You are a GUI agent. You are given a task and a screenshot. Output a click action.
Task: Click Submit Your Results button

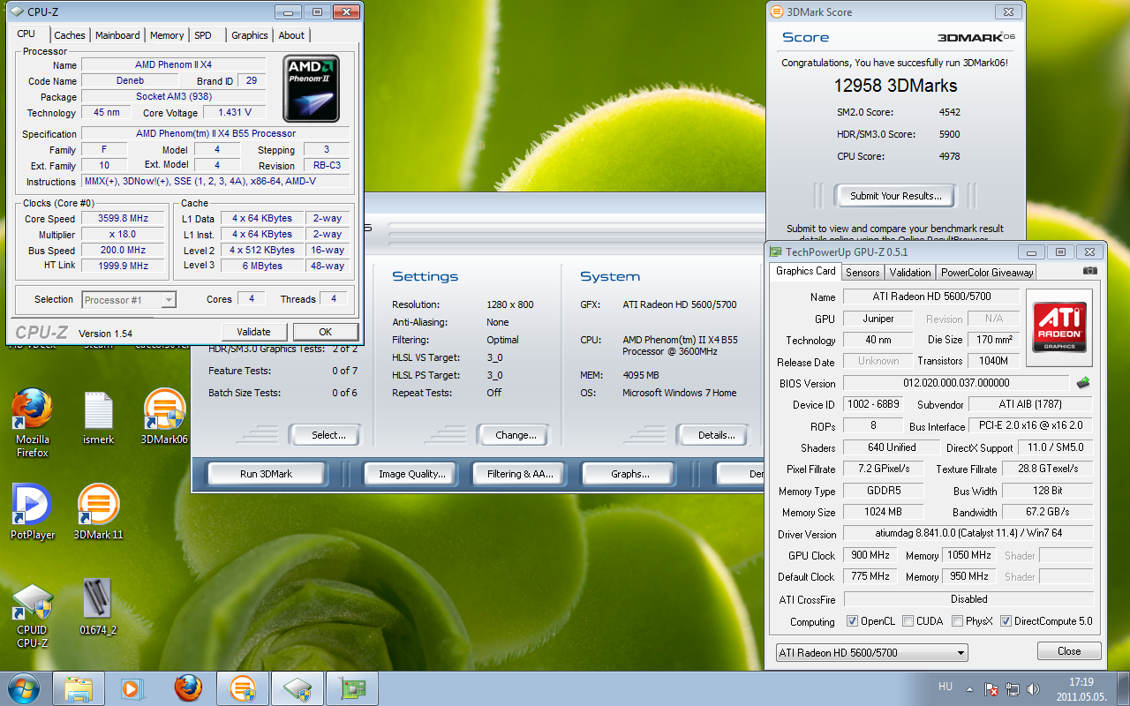tap(895, 196)
